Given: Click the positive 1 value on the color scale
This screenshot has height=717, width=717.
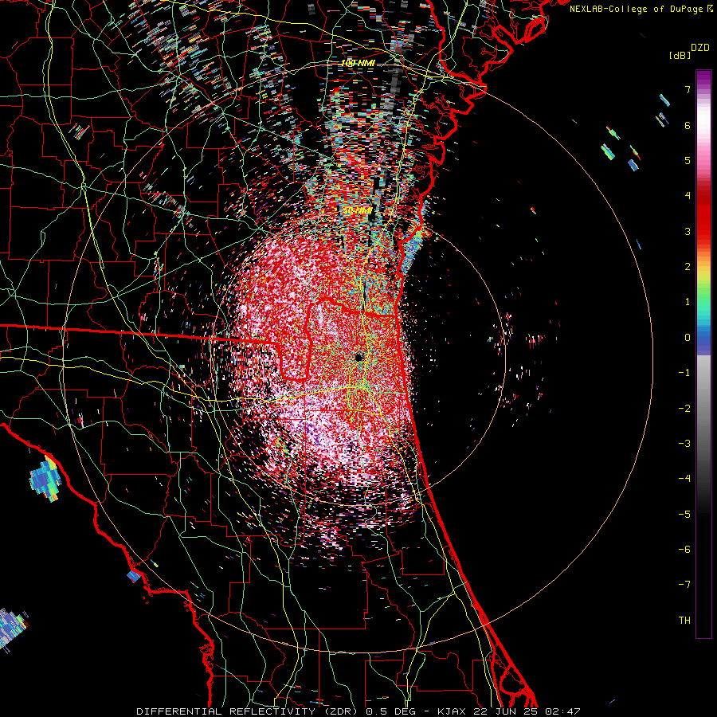Looking at the screenshot, I should pos(688,302).
